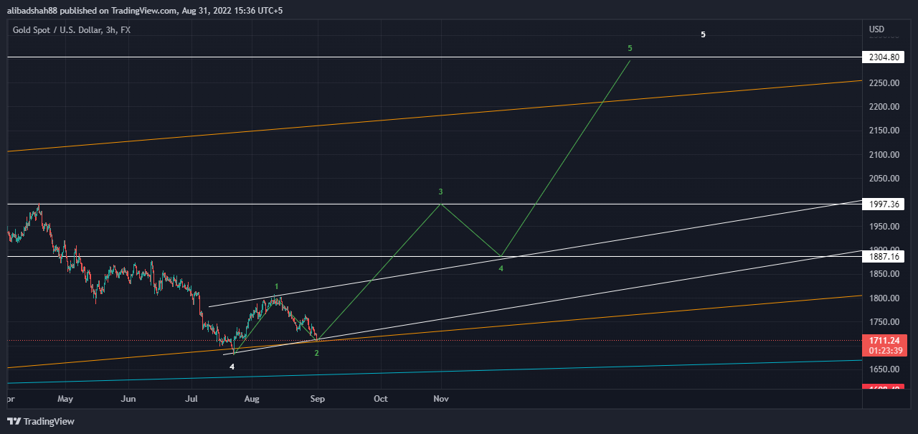Select the green wave 3 label

pyautogui.click(x=441, y=192)
